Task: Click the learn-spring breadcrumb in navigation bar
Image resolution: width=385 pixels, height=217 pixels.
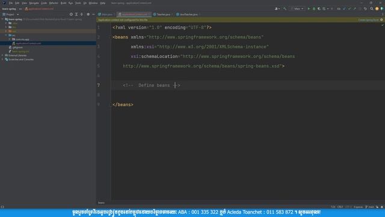Action: coord(9,8)
